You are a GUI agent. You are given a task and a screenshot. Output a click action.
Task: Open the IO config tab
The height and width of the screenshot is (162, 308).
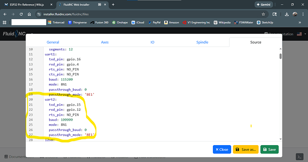(152, 42)
